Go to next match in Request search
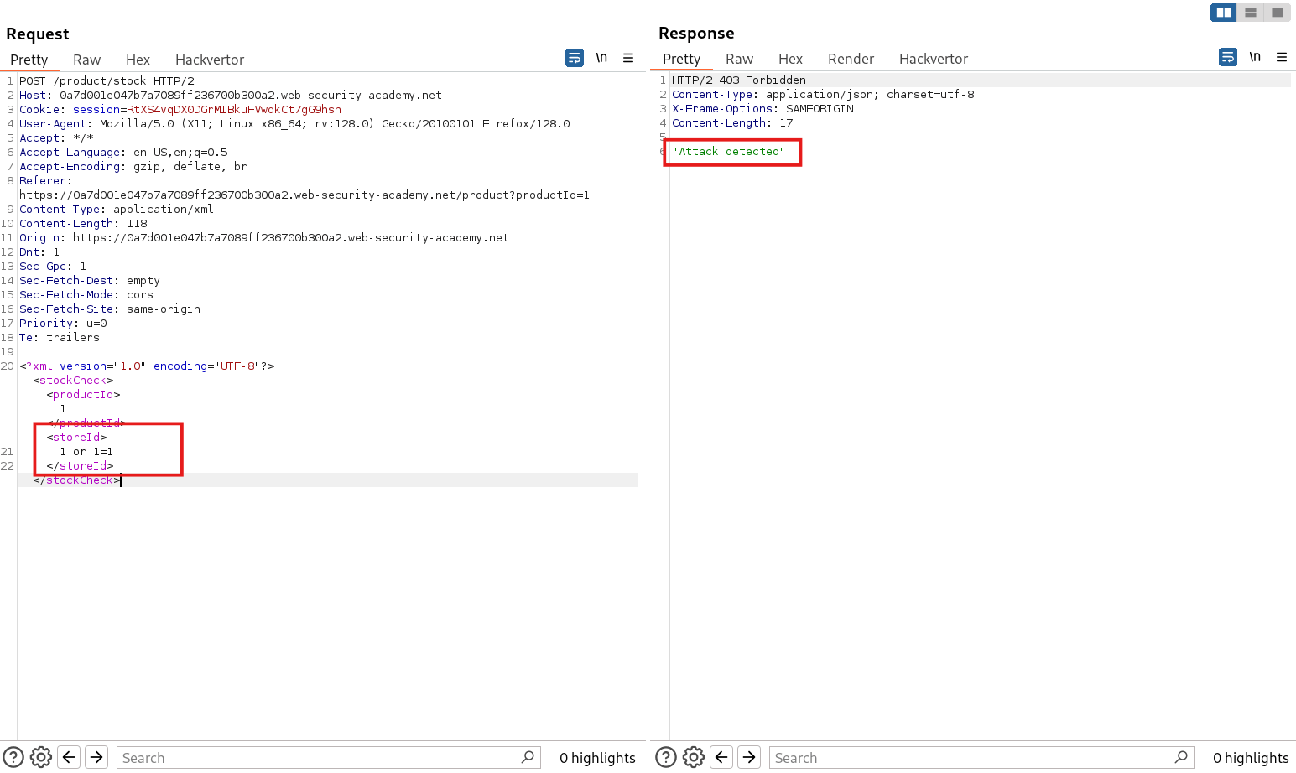 click(96, 757)
